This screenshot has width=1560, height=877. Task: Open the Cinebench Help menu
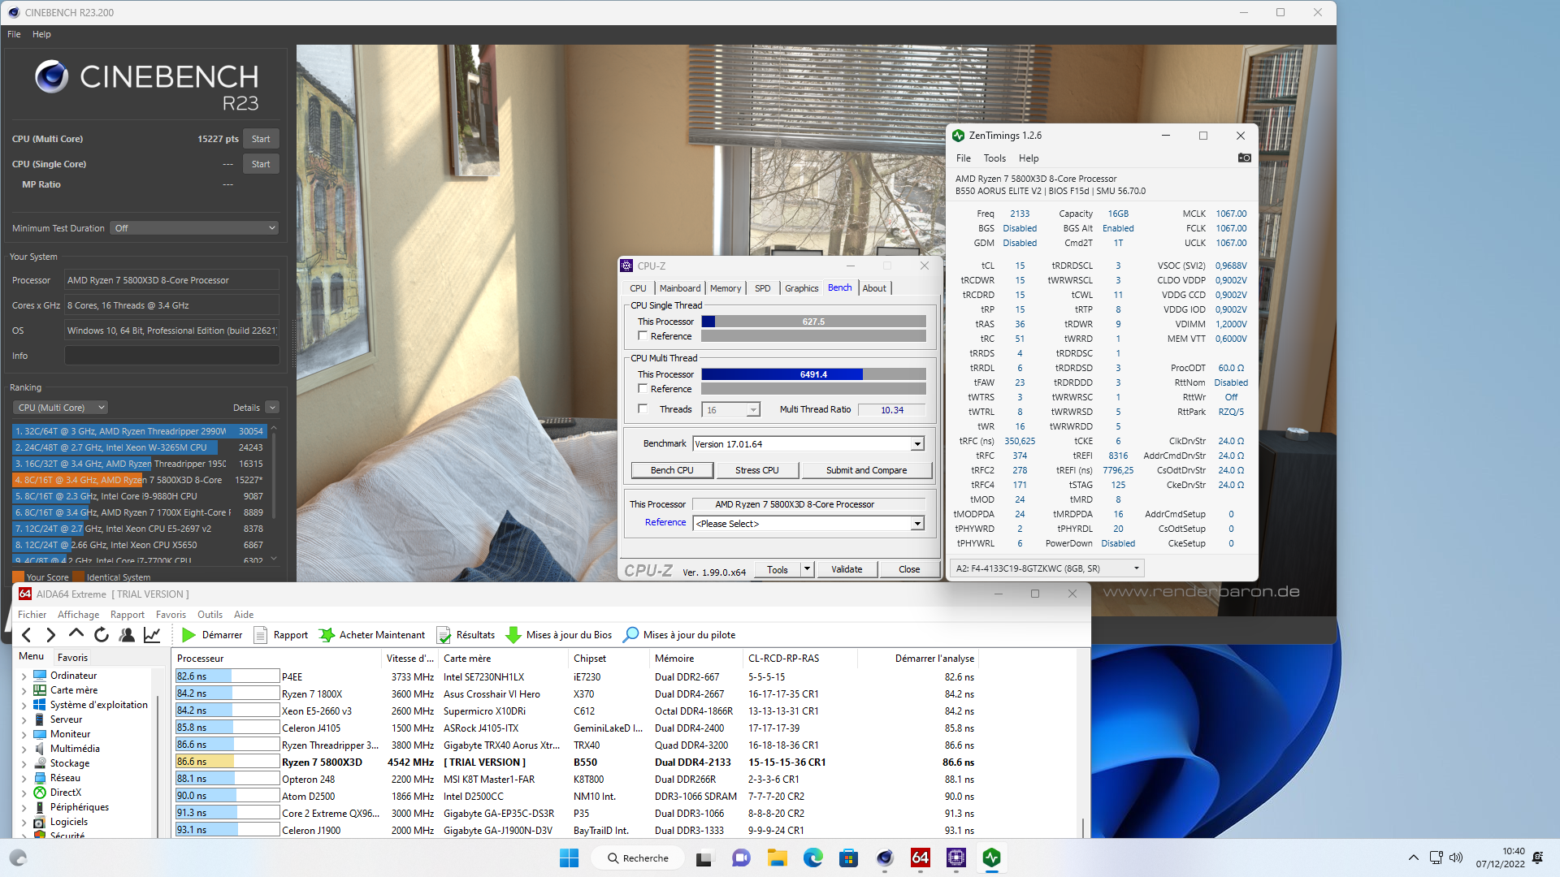pyautogui.click(x=41, y=34)
